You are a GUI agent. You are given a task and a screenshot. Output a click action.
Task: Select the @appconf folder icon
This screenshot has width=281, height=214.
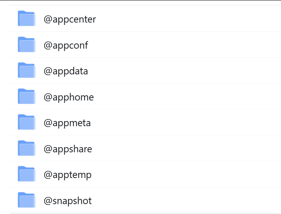pyautogui.click(x=26, y=44)
